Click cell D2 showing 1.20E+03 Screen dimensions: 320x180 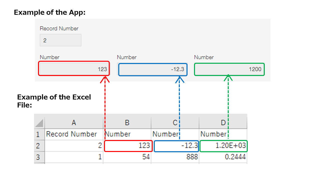pos(223,146)
